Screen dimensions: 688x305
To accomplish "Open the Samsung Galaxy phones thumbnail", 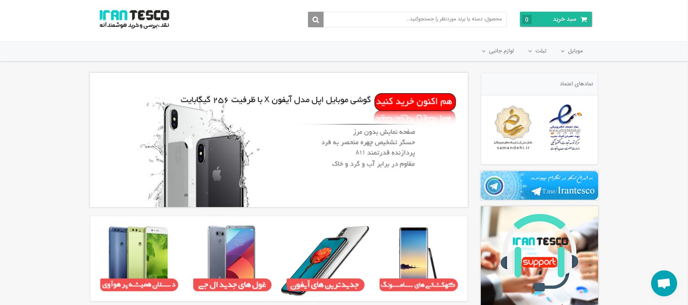I will [418, 259].
